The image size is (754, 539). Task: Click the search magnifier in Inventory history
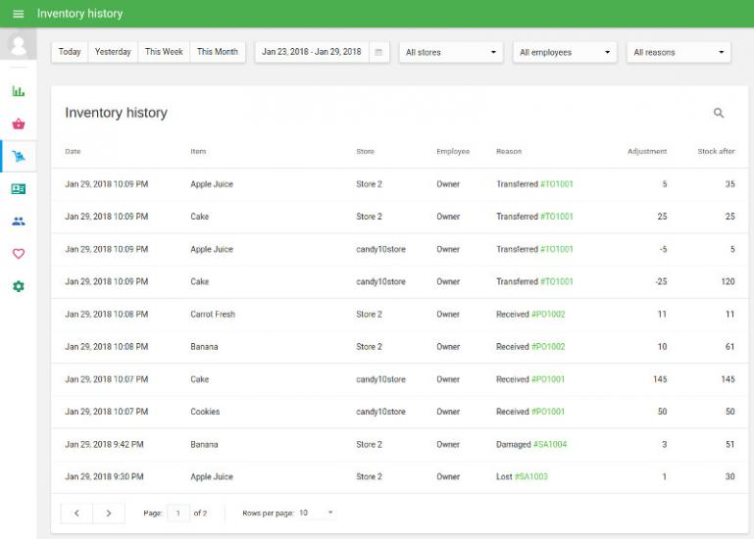pyautogui.click(x=719, y=114)
